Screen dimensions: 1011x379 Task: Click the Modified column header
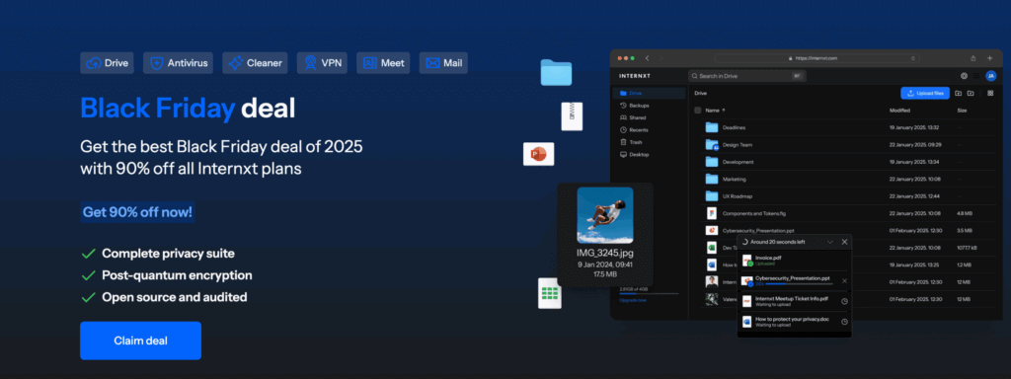(899, 111)
